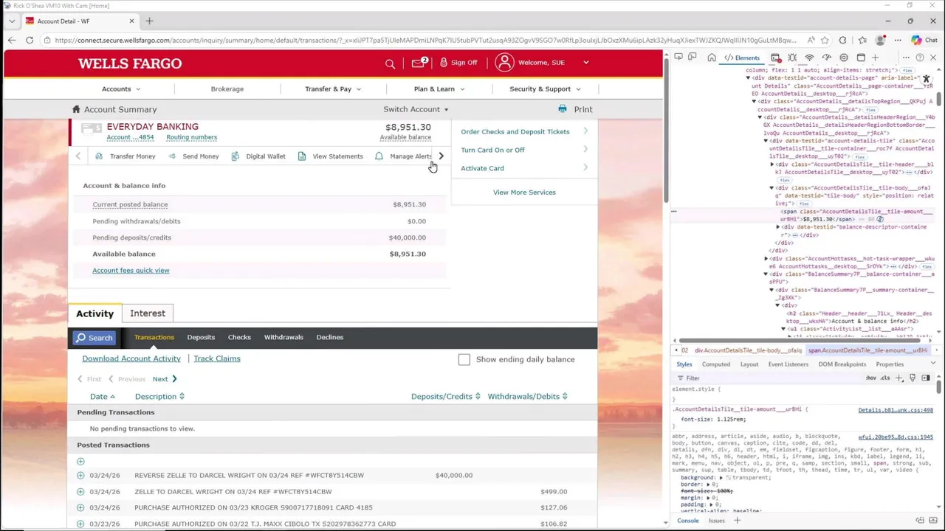Click the Send Money icon
The height and width of the screenshot is (531, 945).
pos(172,156)
